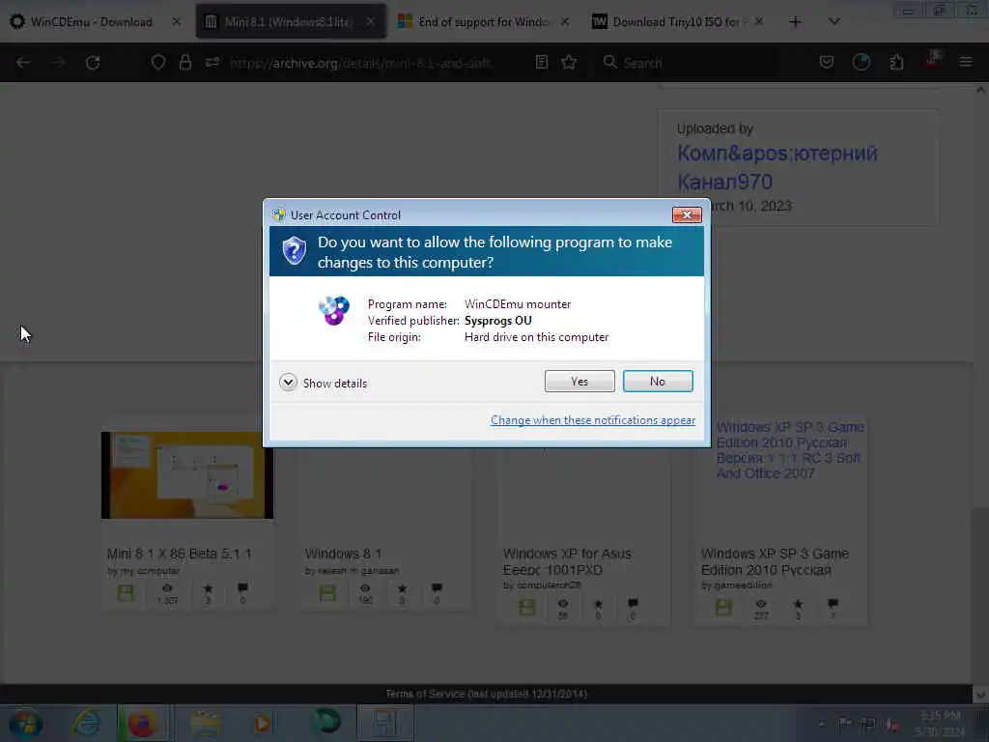Switch to Firefox on taskbar
989x742 pixels.
[142, 723]
